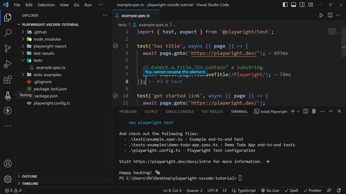Click Go Live in status bar
This screenshot has height=194, width=346.
[x=270, y=190]
